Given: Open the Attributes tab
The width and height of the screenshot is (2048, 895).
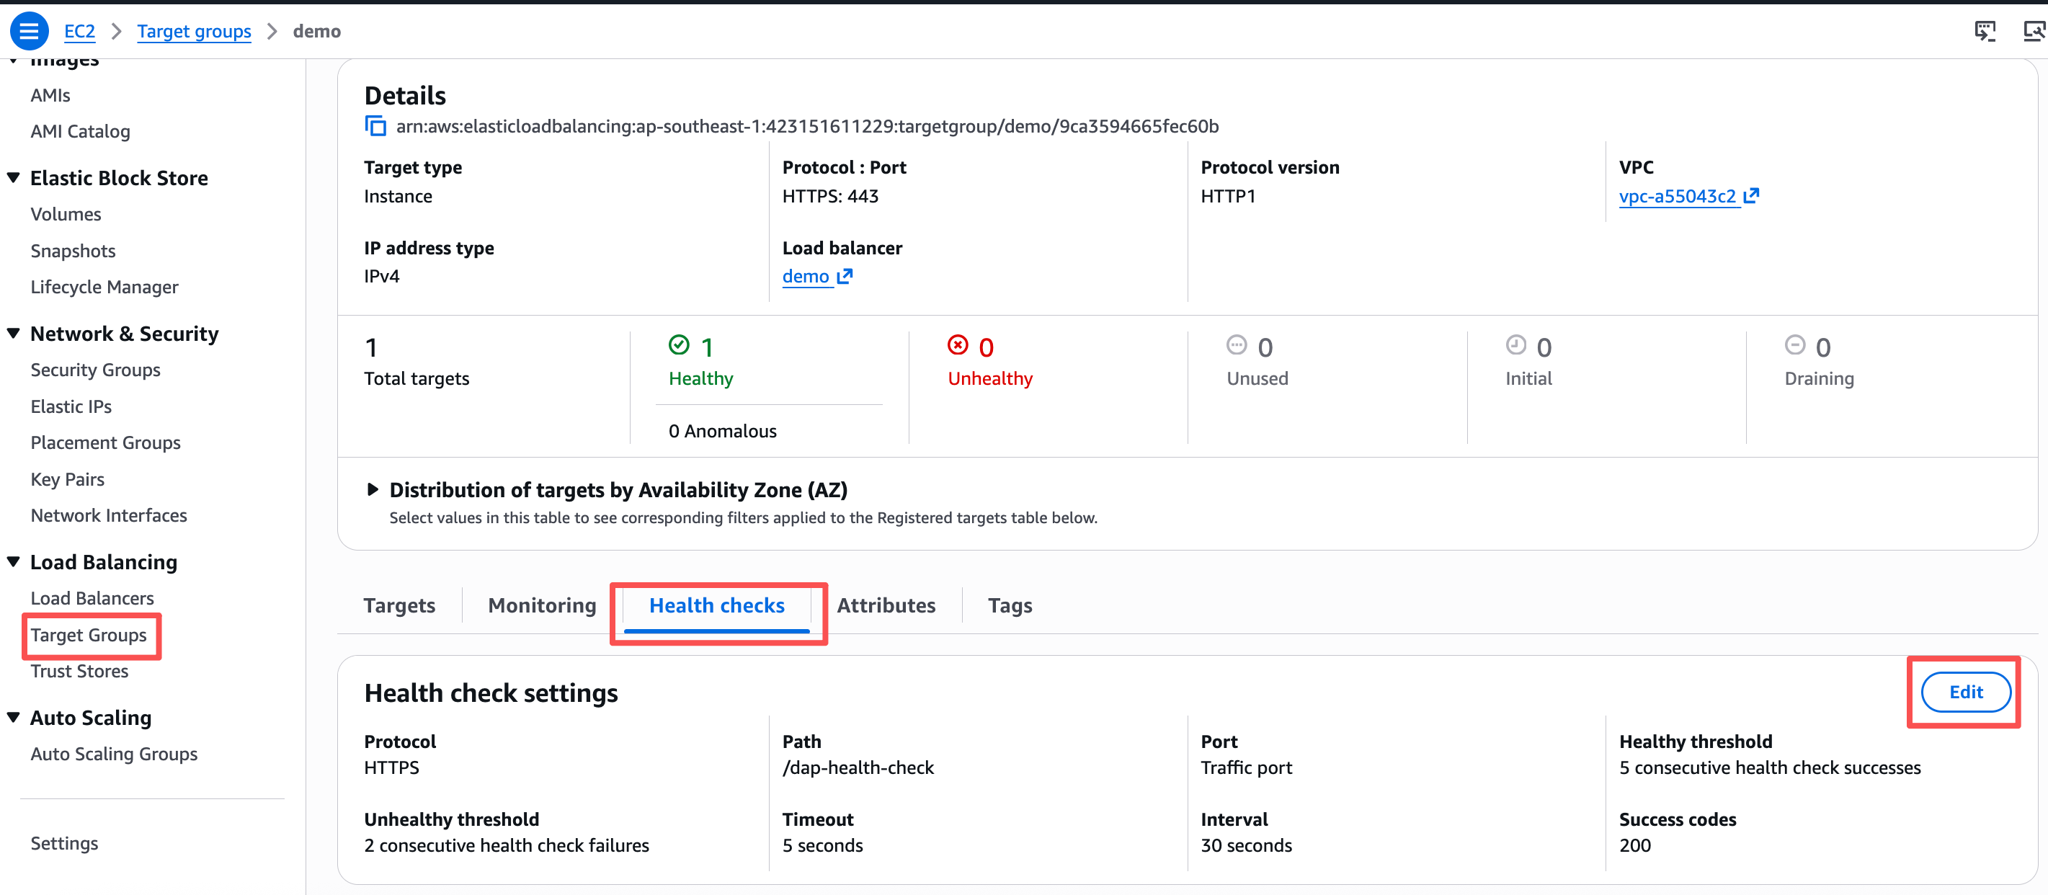Looking at the screenshot, I should 886,606.
